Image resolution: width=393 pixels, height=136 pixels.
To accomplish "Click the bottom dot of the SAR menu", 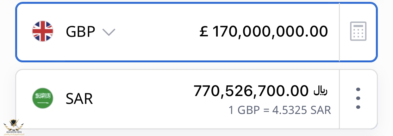I will [358, 107].
